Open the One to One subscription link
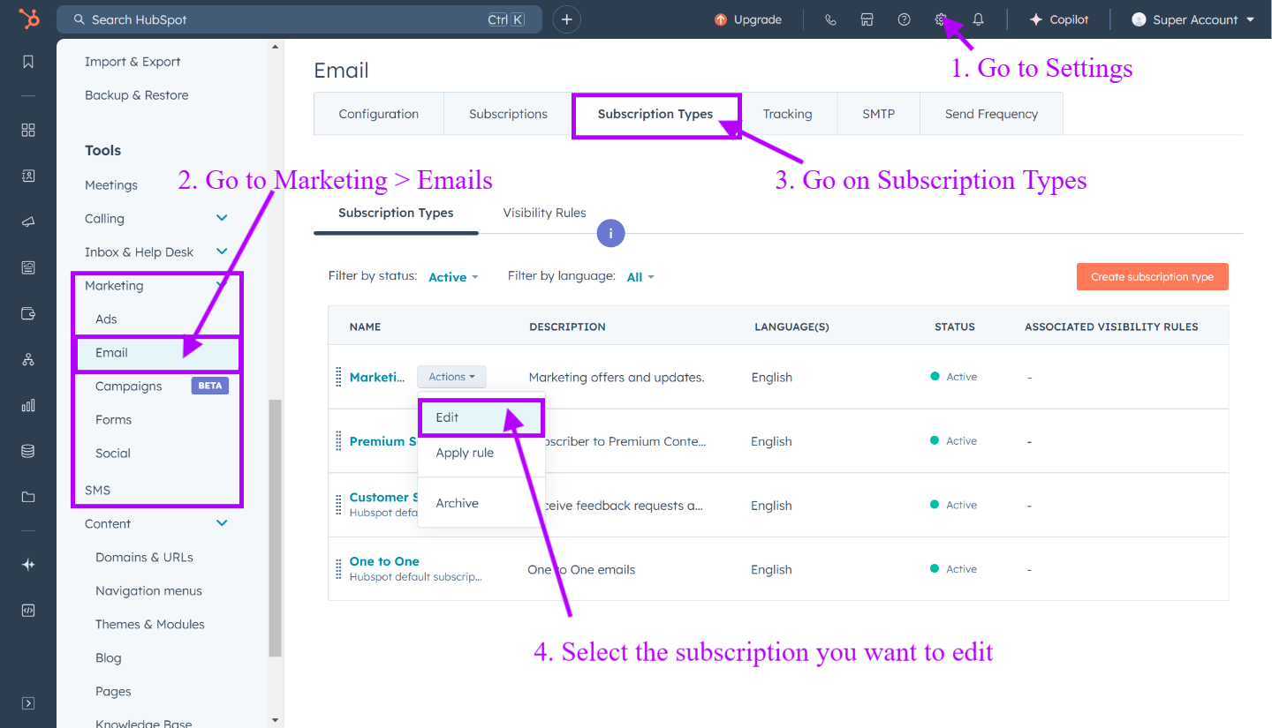The image size is (1272, 728). 384,561
